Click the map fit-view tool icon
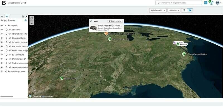 (31, 18)
